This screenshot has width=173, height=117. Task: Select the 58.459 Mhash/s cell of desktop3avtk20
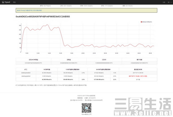pyautogui.click(x=68, y=73)
